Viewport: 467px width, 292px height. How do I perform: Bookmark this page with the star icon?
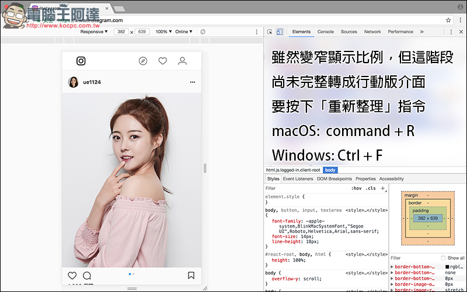tap(448, 20)
